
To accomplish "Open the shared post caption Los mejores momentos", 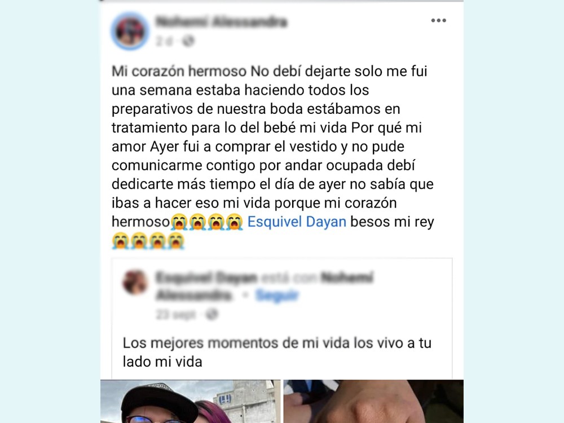I will (x=277, y=352).
